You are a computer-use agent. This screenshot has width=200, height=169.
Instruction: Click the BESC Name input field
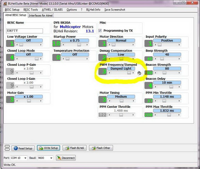pos(25,31)
